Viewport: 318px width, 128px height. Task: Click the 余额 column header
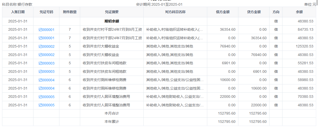299,12
